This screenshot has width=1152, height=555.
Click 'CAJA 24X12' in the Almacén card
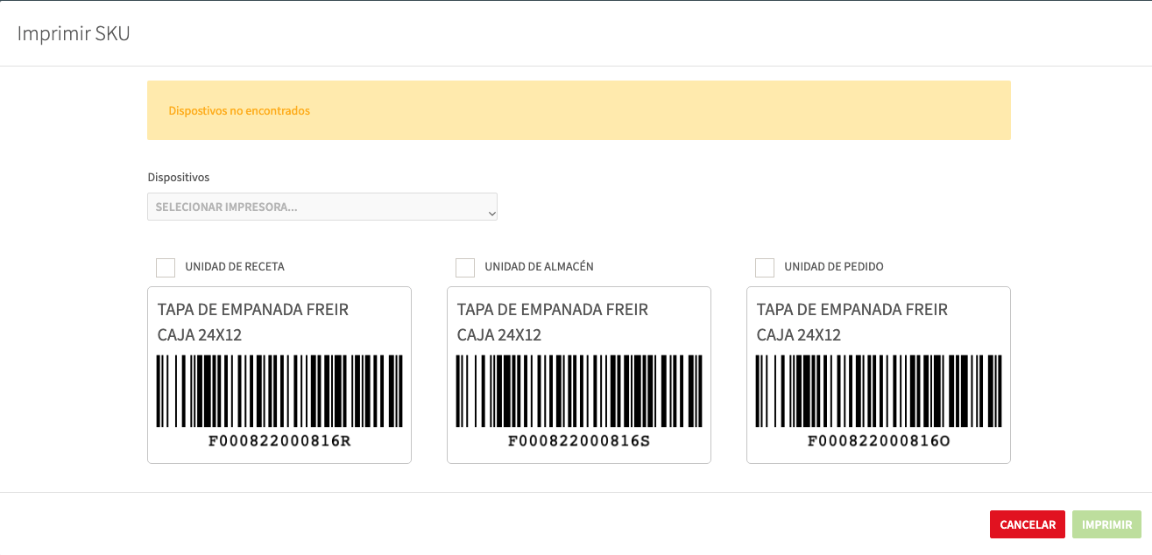point(499,334)
